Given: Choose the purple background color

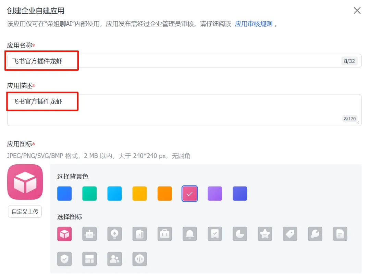Looking at the screenshot, I should point(215,194).
